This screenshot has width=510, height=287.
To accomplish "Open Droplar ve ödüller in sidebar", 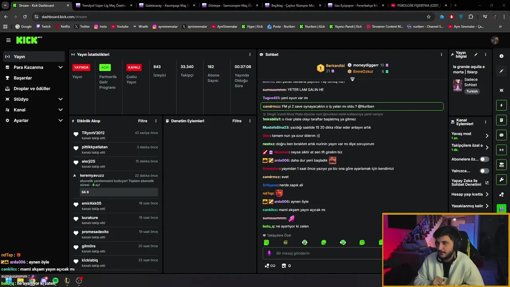I will tap(34, 88).
